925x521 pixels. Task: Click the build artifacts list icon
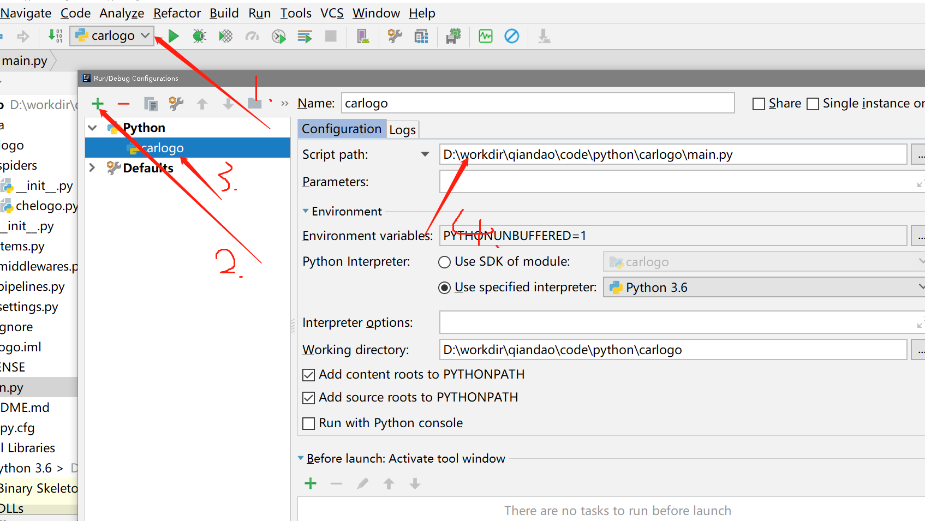305,36
